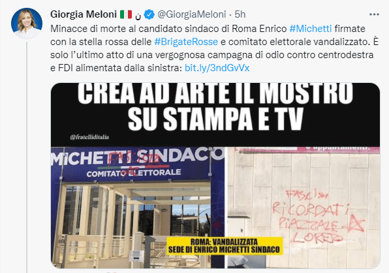Open the three-dot more options menu
The width and height of the screenshot is (389, 273).
[374, 14]
